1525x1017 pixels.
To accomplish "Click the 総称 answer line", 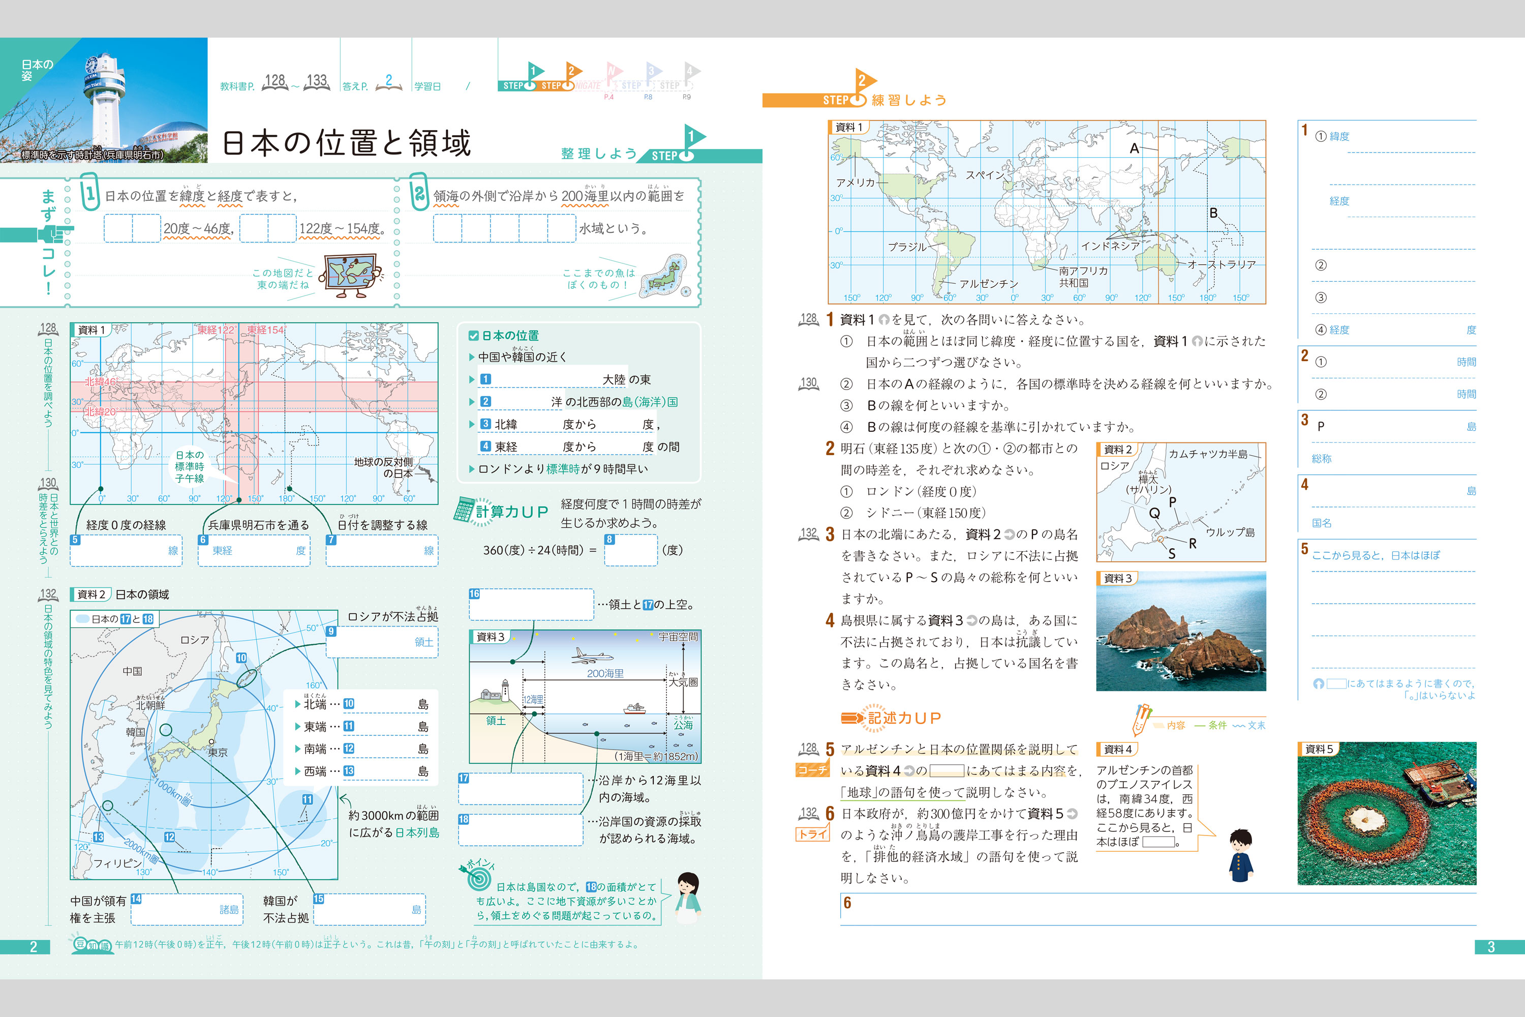I will pos(1393,459).
